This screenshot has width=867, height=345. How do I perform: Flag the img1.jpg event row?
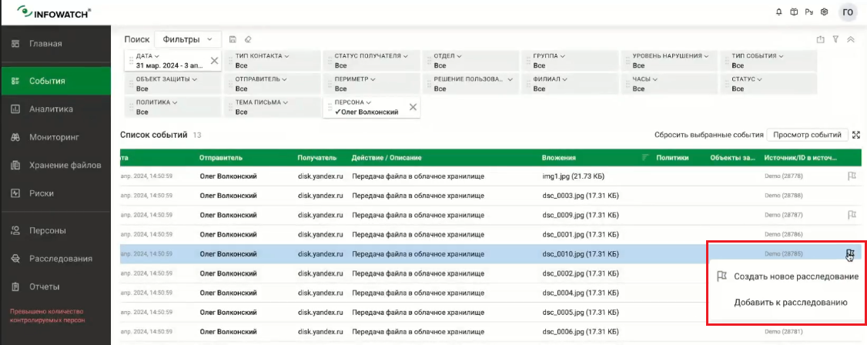coord(851,176)
